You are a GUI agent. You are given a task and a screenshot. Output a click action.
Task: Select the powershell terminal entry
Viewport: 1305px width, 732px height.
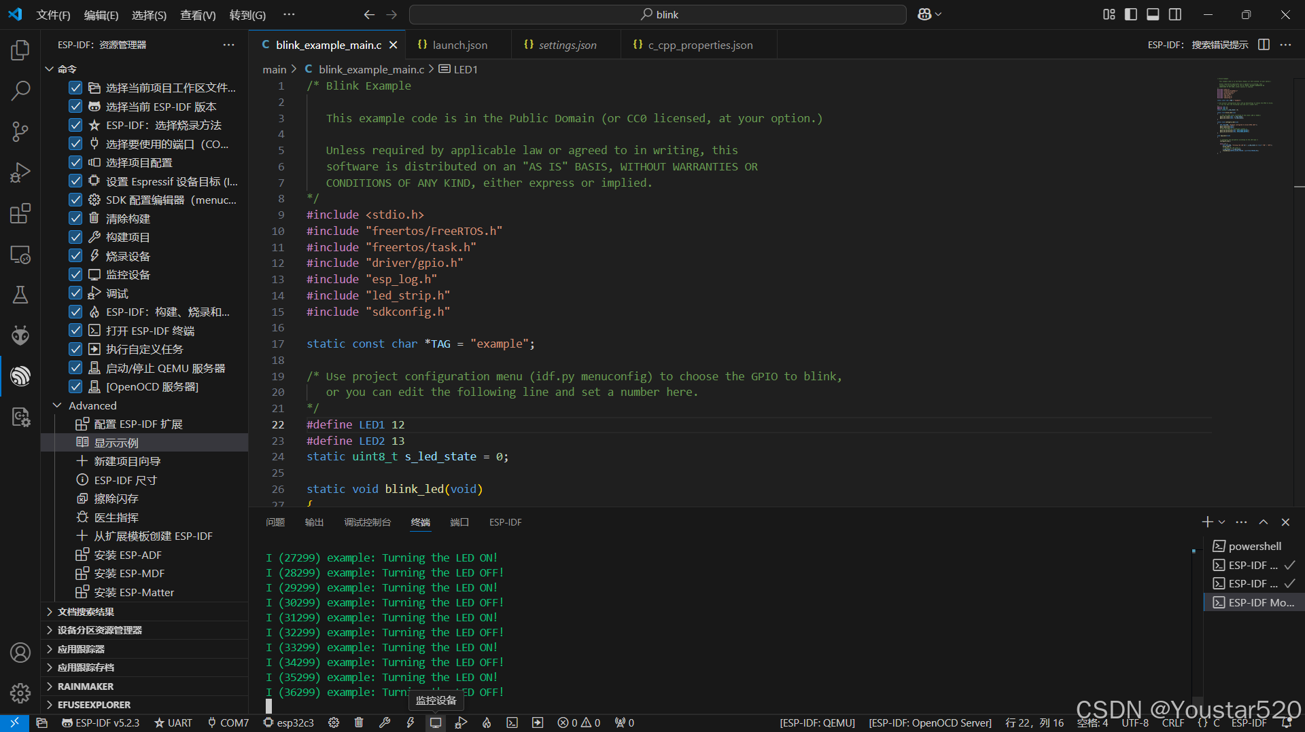coord(1254,546)
